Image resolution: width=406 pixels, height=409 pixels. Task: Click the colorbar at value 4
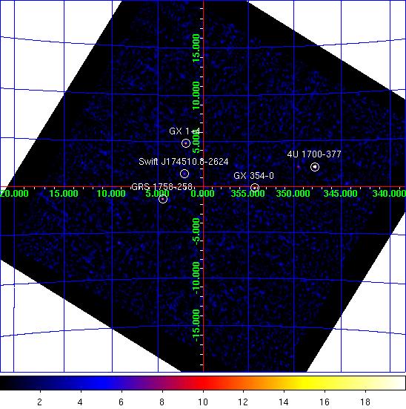click(81, 383)
